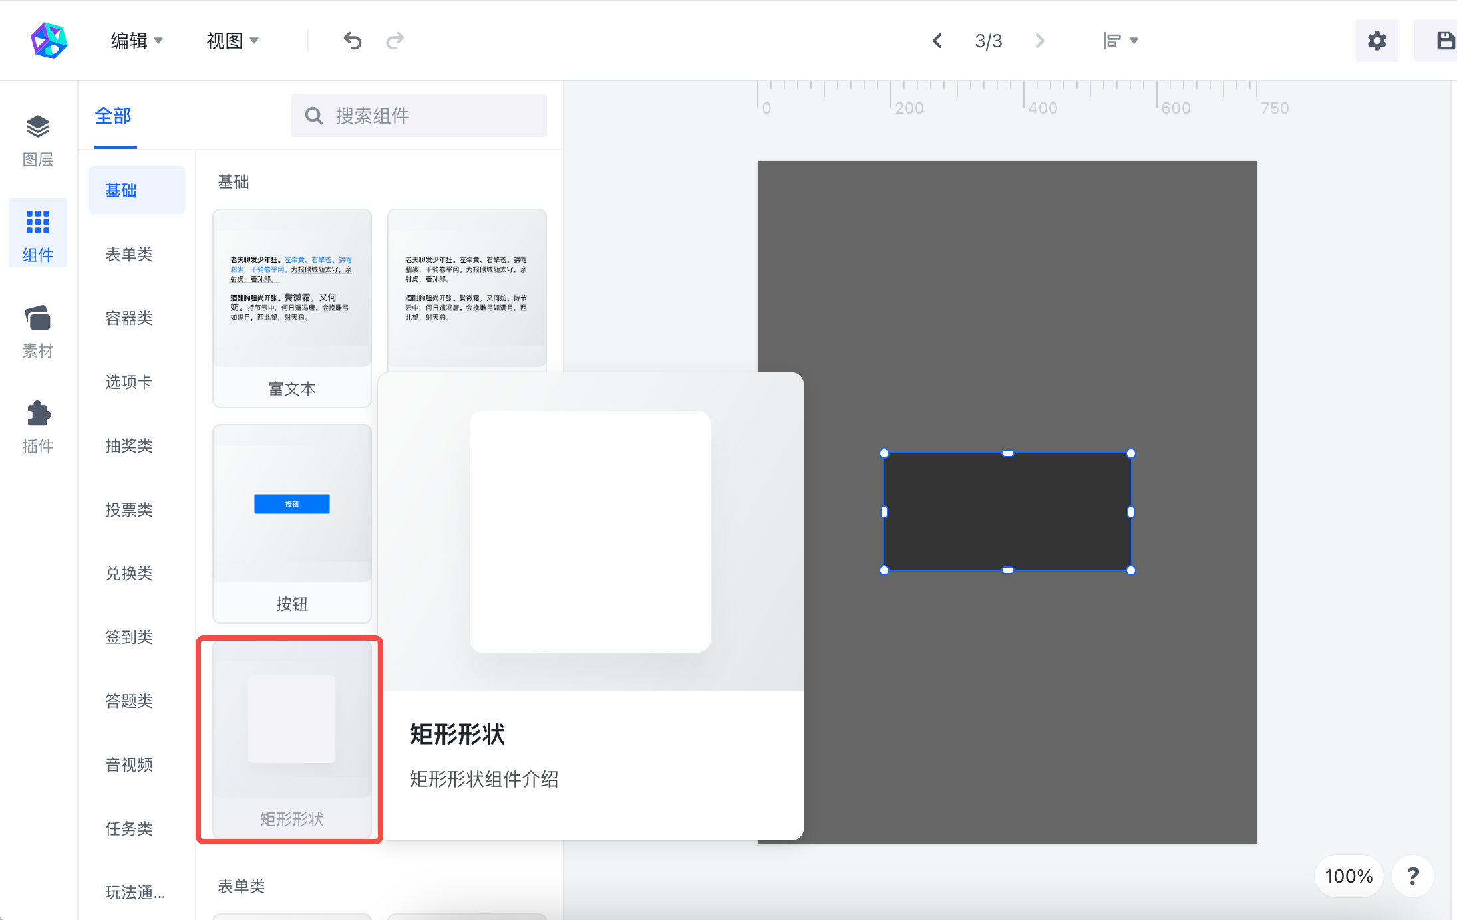
Task: Go to previous page arrow
Action: coord(937,41)
